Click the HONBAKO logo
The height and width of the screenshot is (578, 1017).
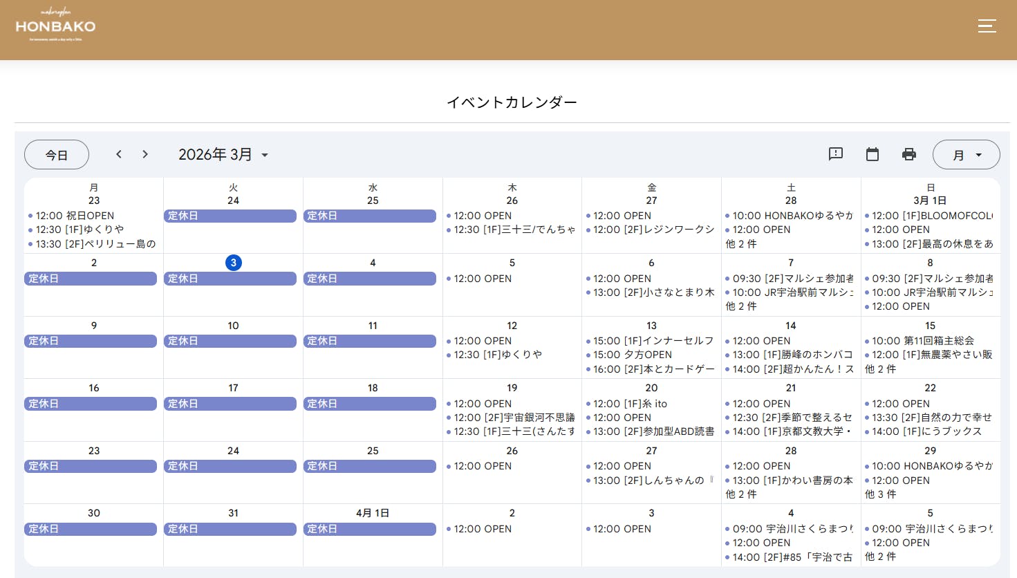[x=55, y=26]
